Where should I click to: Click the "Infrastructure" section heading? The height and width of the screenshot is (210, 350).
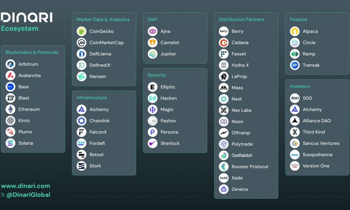(92, 98)
